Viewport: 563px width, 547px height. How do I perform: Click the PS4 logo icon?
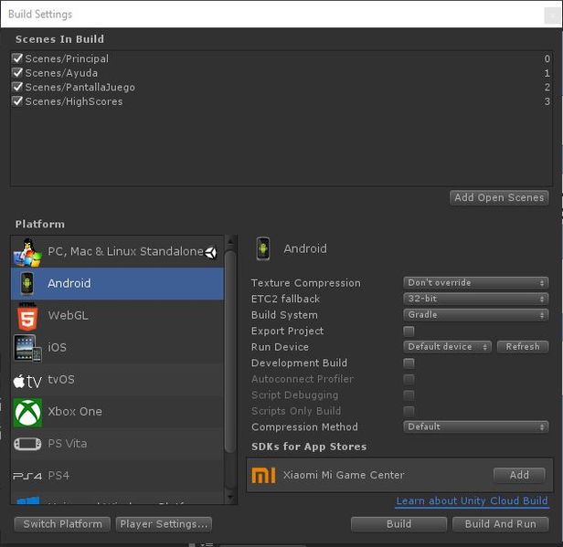[x=27, y=476]
